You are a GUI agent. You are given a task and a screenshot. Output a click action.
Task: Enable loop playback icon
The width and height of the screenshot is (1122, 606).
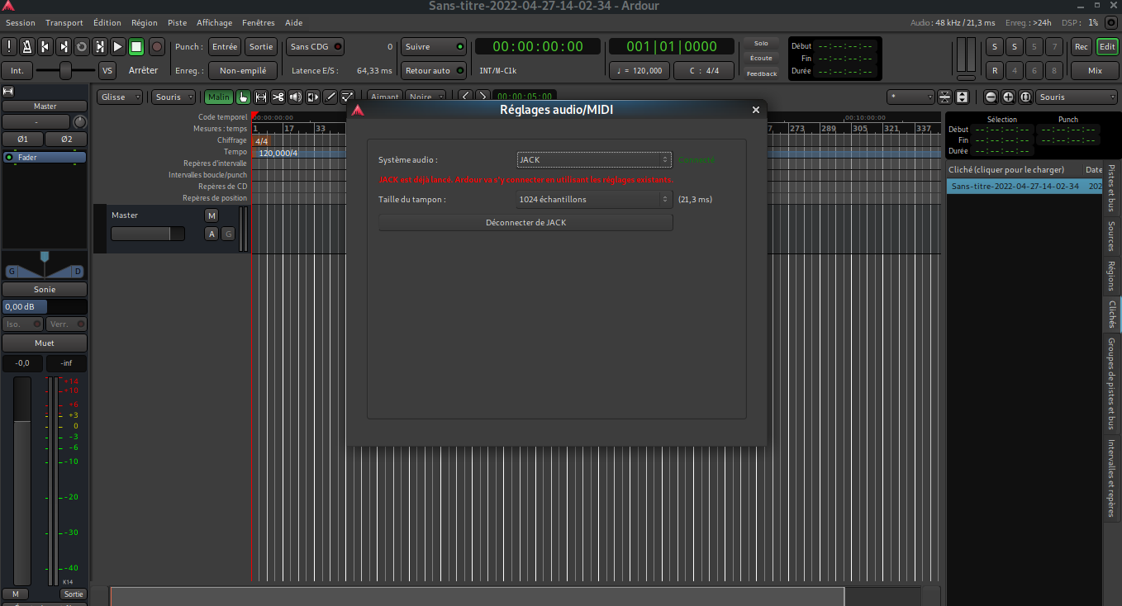(x=82, y=47)
